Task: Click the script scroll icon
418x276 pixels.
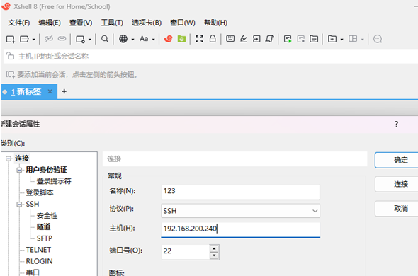Action: click(x=270, y=39)
